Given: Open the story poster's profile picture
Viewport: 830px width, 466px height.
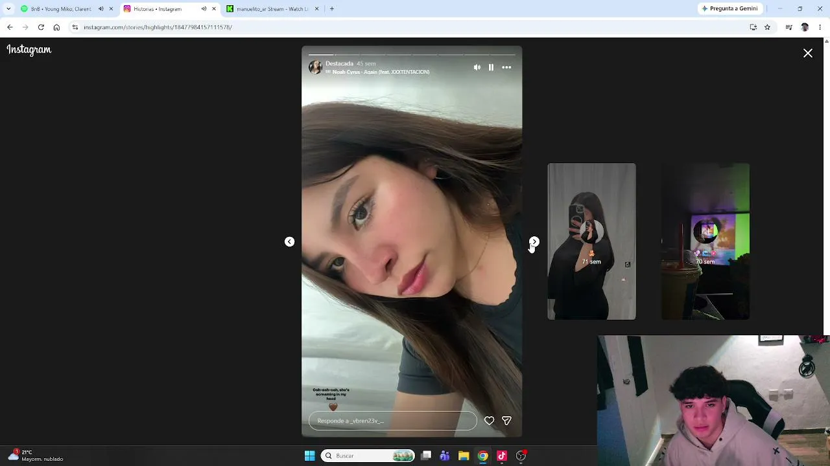Looking at the screenshot, I should [x=315, y=67].
